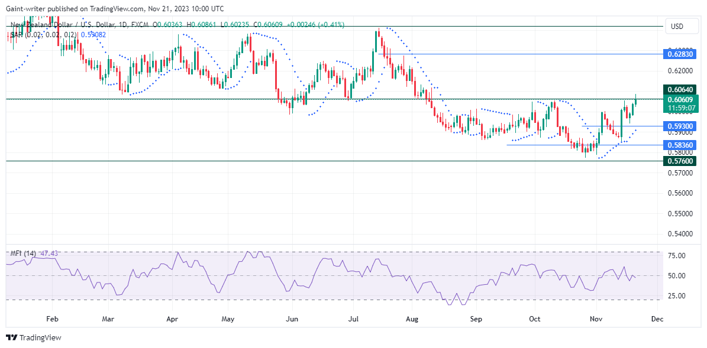This screenshot has height=348, width=707.
Task: Click the 0.54000 price axis value
Action: 680,234
